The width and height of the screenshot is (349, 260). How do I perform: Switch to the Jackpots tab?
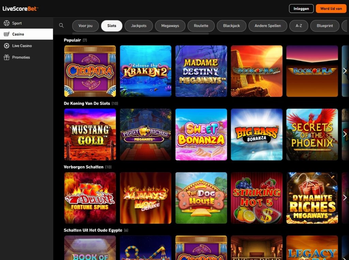[x=139, y=26]
